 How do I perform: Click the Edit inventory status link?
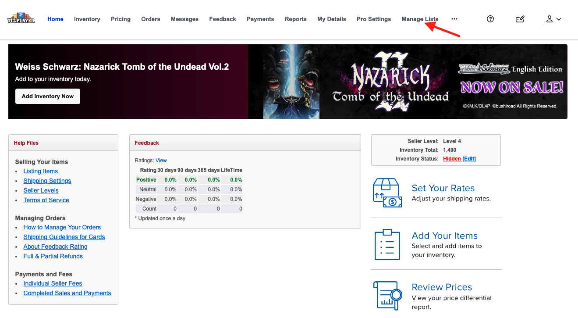469,159
